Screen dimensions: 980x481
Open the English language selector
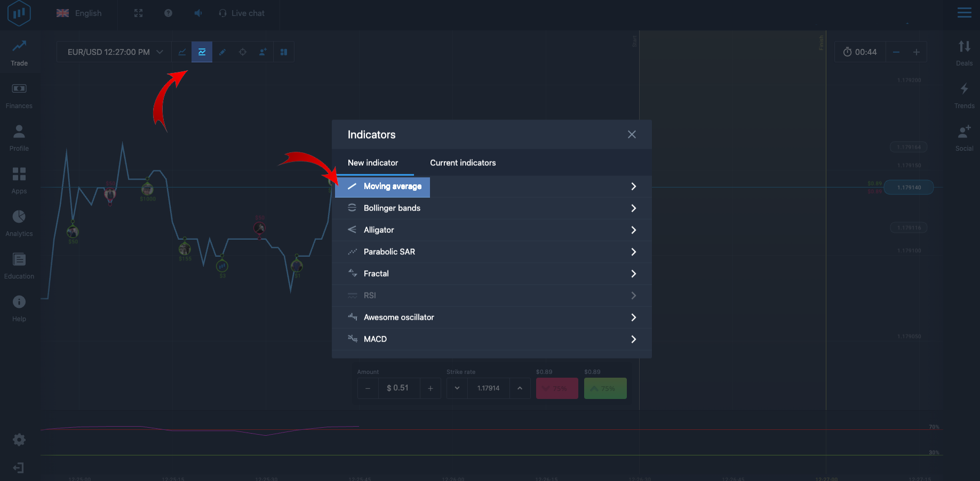(79, 13)
